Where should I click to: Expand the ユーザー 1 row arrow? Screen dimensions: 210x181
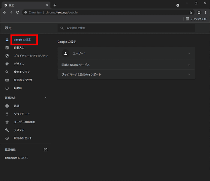189,54
